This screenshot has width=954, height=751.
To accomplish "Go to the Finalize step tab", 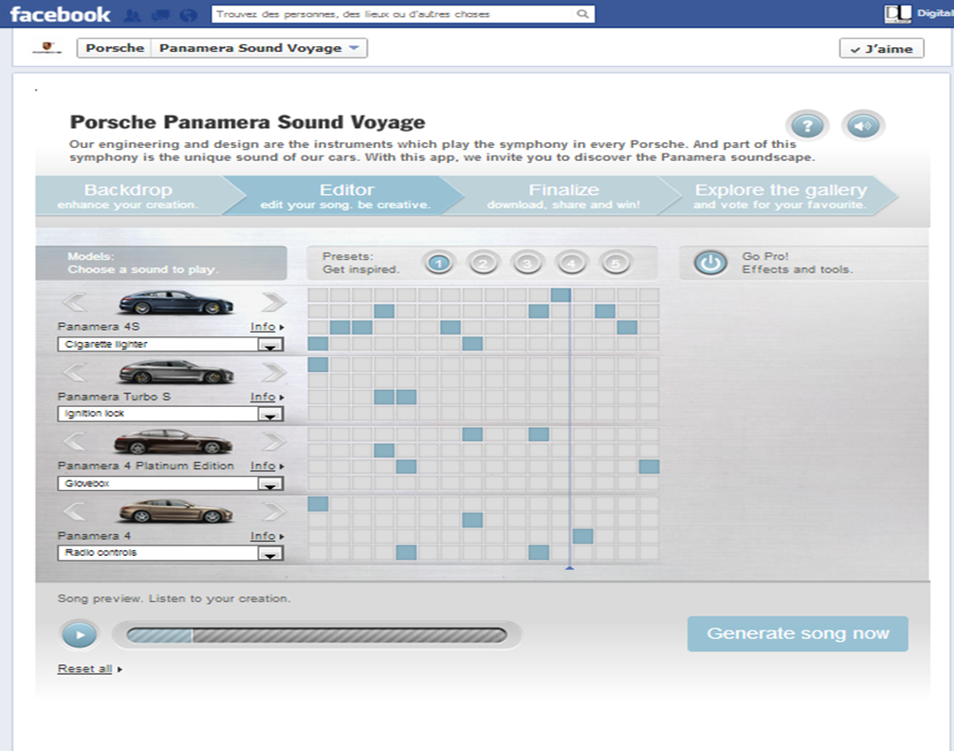I will tap(563, 196).
